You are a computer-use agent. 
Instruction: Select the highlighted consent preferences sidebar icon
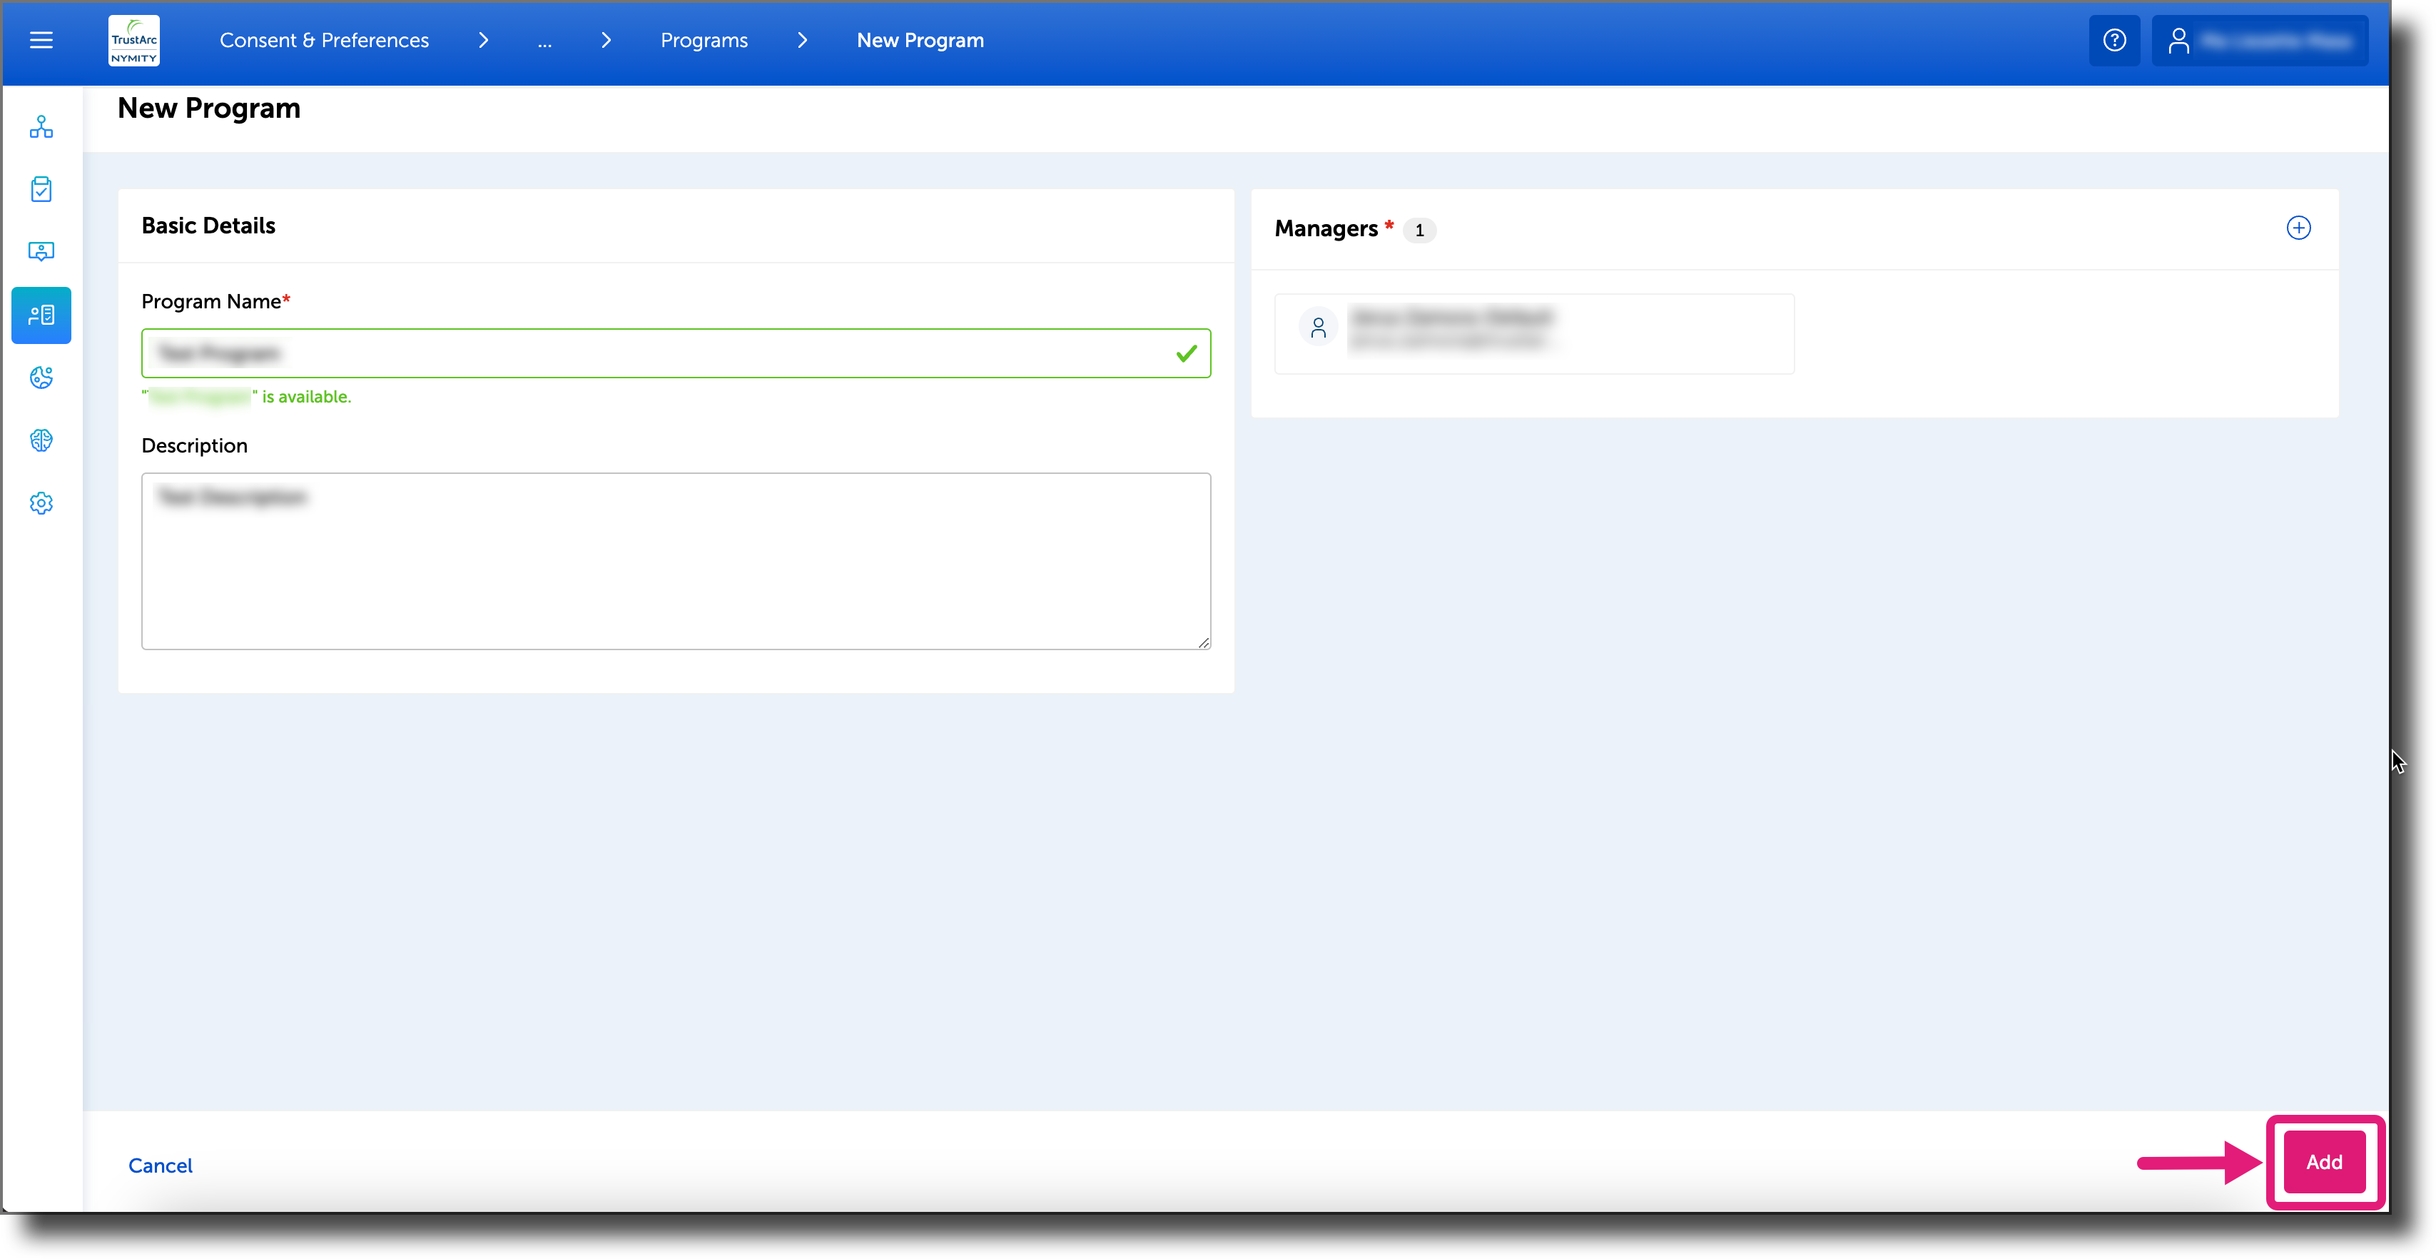tap(41, 315)
